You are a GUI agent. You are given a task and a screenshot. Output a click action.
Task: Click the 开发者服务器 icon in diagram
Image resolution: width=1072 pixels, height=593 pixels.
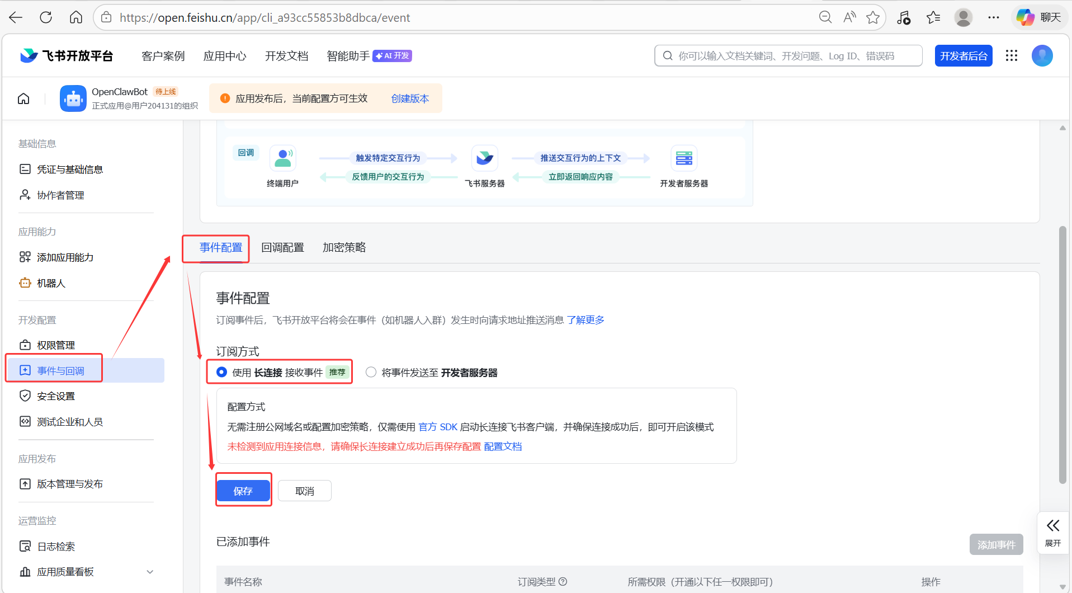(x=684, y=158)
